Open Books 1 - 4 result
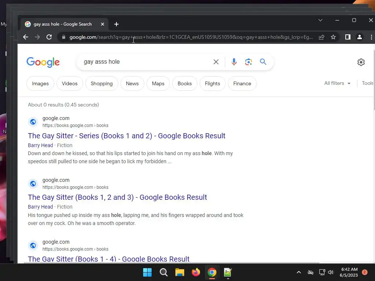The image size is (375, 281). (108, 259)
